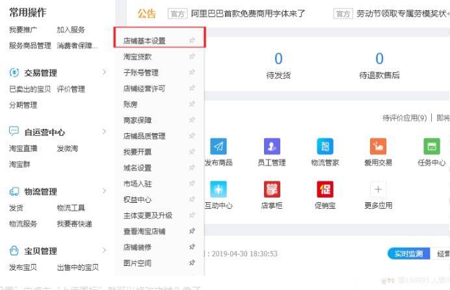Pin the 我要开票 menu entry
This screenshot has width=450, height=290.
coord(192,152)
